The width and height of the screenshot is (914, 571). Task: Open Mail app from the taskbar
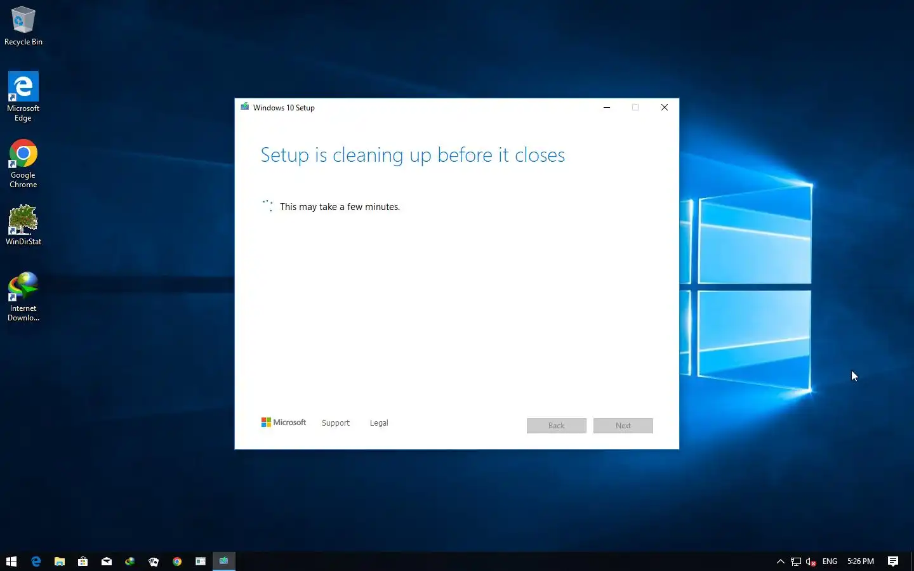coord(107,561)
